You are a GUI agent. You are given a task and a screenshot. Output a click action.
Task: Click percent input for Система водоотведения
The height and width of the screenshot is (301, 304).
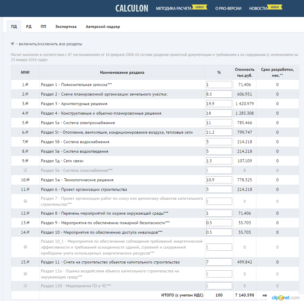pos(219,151)
